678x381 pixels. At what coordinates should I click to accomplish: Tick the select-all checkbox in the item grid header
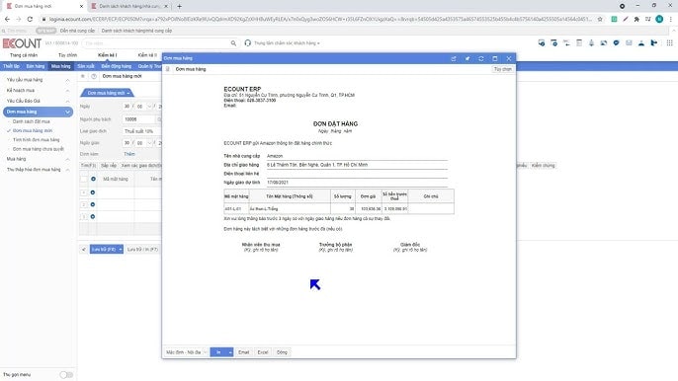coord(84,179)
